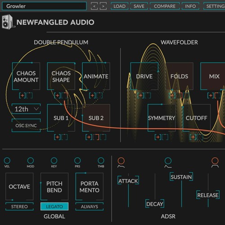Add modulation with plus under Animate
The width and height of the screenshot is (225, 225).
(92, 95)
